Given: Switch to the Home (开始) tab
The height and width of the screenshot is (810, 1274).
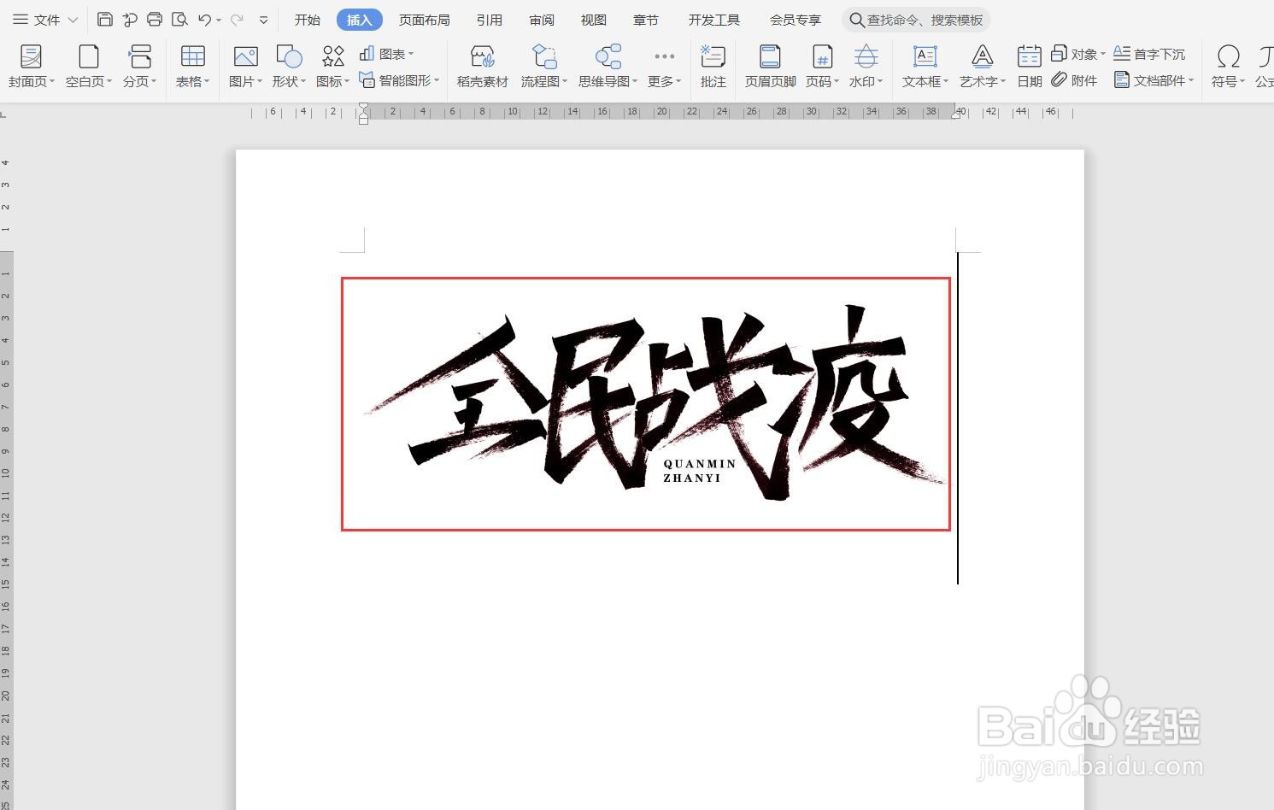Looking at the screenshot, I should point(308,20).
